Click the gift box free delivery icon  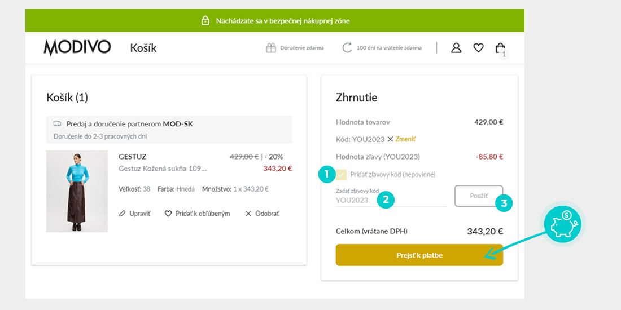click(271, 48)
